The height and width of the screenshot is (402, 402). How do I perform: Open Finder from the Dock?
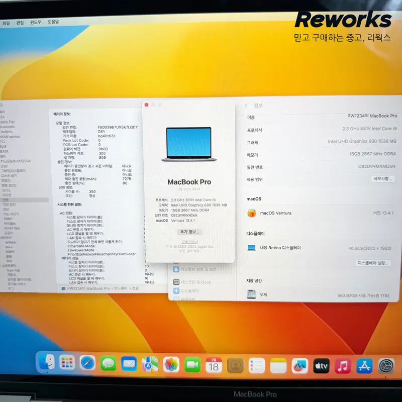47,362
